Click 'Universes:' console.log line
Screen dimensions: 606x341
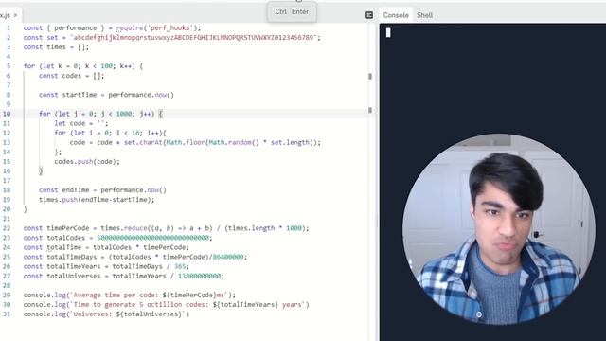coord(106,314)
